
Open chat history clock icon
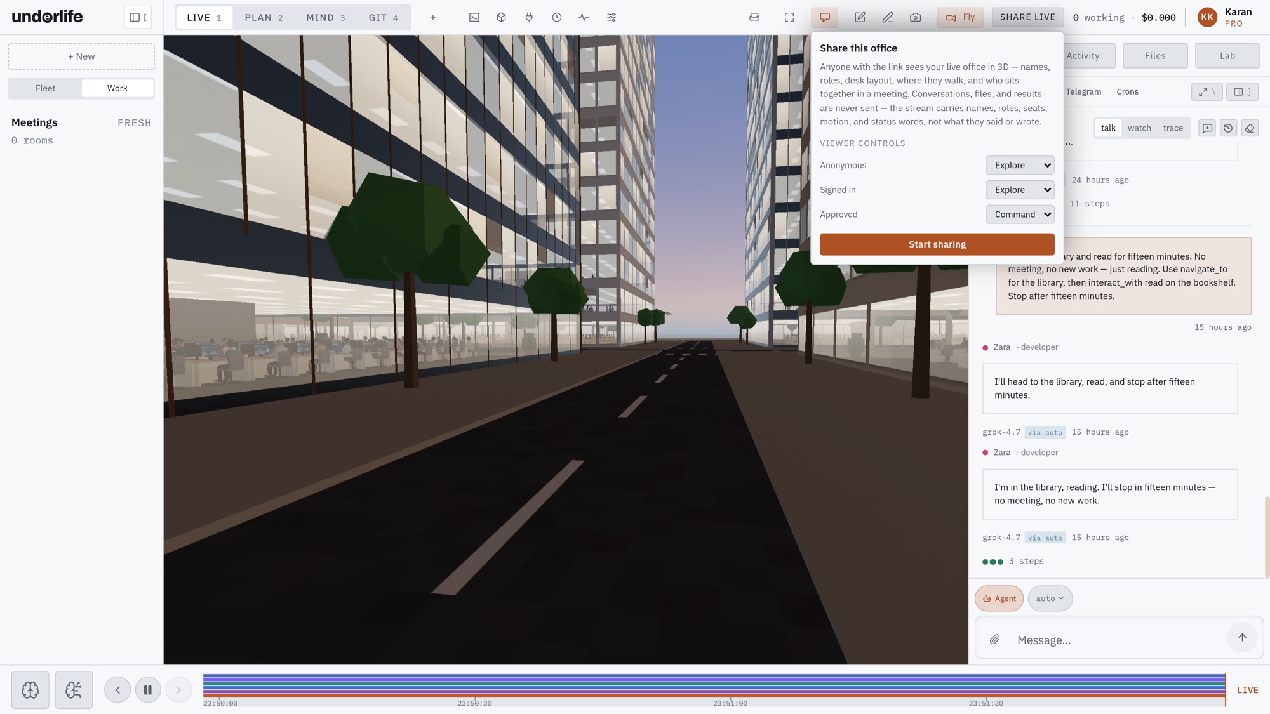[1228, 128]
